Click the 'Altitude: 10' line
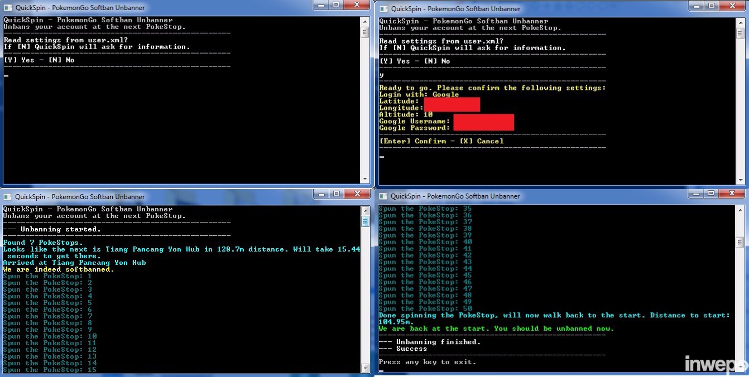The image size is (749, 377). coord(406,115)
